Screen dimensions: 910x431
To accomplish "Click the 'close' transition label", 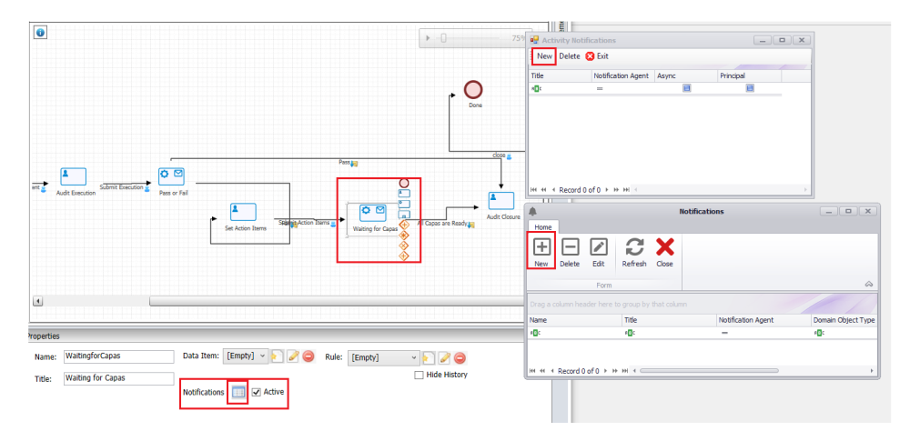I will click(499, 155).
